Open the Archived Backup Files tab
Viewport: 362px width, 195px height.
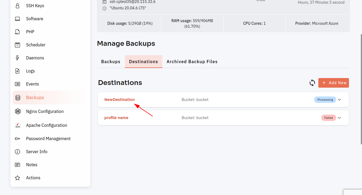(192, 62)
